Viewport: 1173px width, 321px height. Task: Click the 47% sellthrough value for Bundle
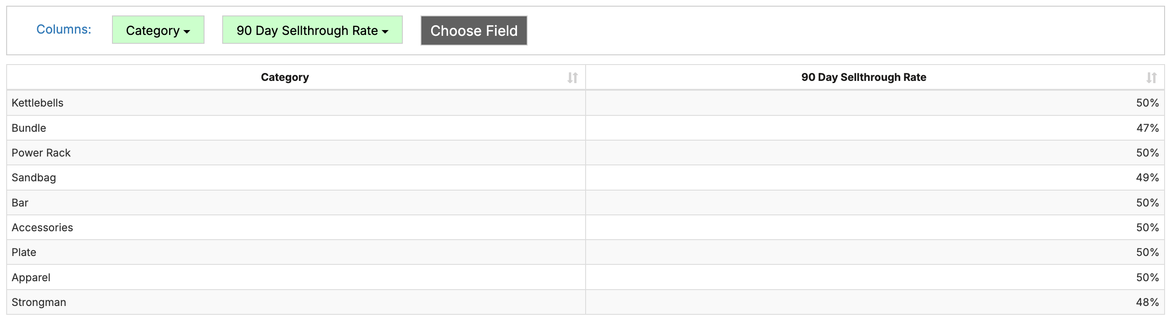click(1147, 128)
